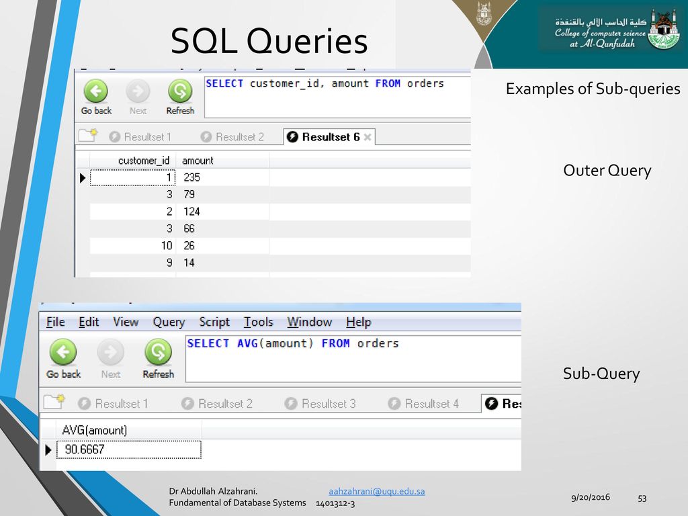Switch to upper Resultset 2 tab
The width and height of the screenshot is (688, 516).
point(232,137)
